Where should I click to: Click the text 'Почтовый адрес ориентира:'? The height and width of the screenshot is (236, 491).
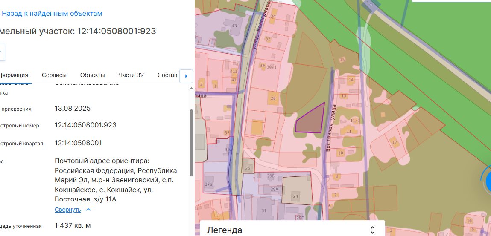coord(102,161)
